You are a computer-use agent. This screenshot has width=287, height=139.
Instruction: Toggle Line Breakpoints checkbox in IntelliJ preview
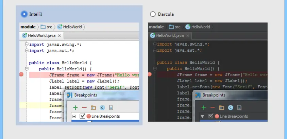click(82, 116)
